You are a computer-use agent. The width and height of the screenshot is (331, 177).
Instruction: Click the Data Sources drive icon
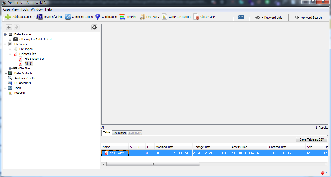(10, 34)
